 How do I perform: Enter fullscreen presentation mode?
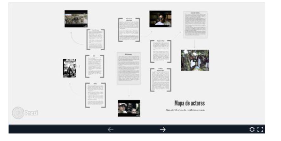pyautogui.click(x=261, y=129)
